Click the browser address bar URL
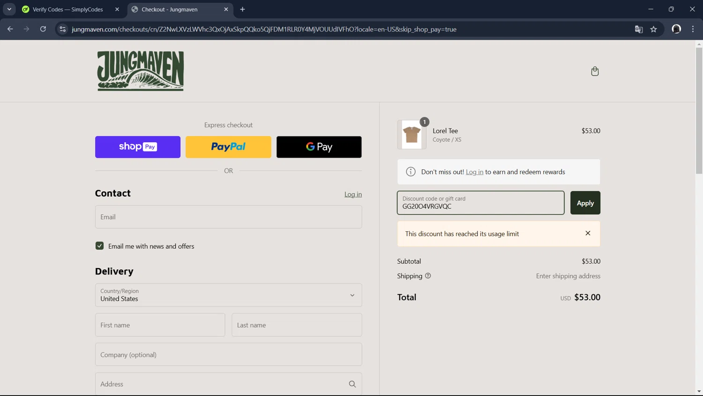 point(264,29)
